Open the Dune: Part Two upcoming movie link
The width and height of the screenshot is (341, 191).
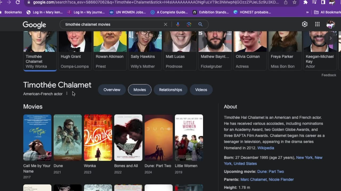click(271, 172)
